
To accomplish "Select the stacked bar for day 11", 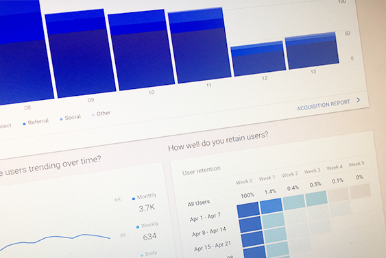I will click(200, 45).
